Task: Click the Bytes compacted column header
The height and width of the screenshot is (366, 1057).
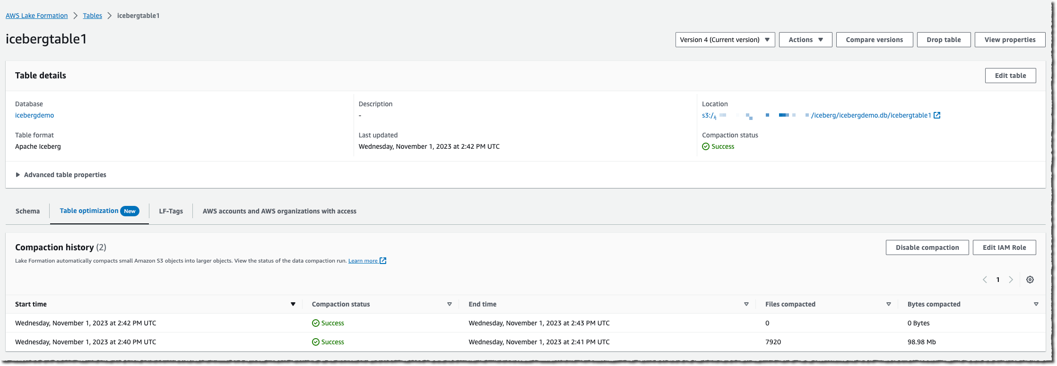Action: [934, 304]
